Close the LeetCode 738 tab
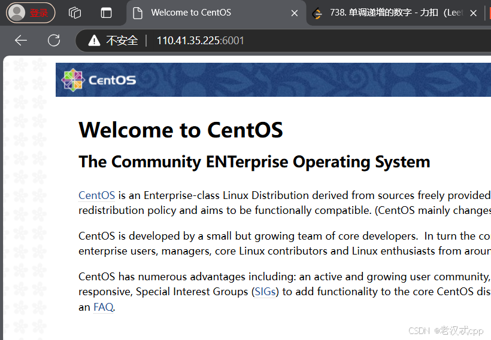 [474, 13]
